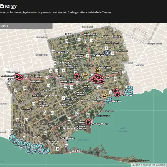This screenshot has height=167, width=167.
Task: Click the Port Rowan label
Action: point(67,138)
